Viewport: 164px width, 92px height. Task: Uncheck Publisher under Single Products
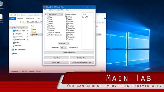(x=67, y=30)
